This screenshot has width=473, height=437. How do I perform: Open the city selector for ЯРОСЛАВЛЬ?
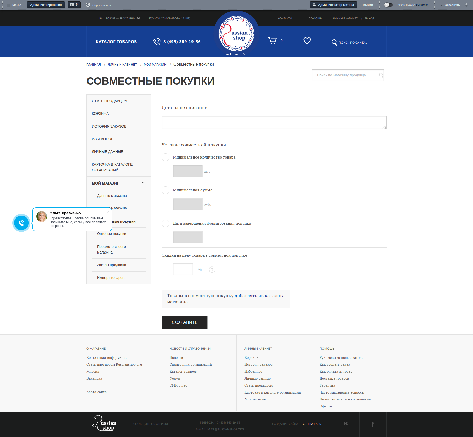point(127,18)
